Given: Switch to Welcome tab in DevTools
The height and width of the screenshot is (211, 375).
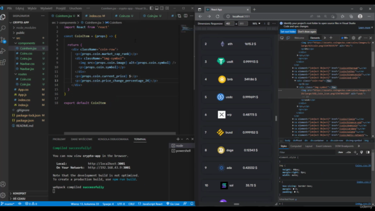Looking at the screenshot, I should [x=299, y=38].
